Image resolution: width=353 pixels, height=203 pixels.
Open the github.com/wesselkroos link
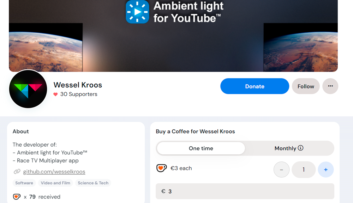54,172
